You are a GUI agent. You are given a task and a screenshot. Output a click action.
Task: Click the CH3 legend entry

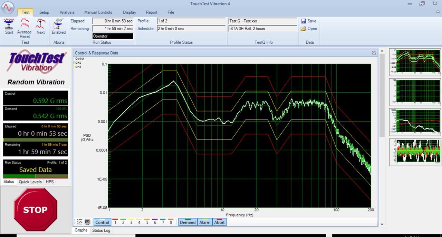(78, 66)
